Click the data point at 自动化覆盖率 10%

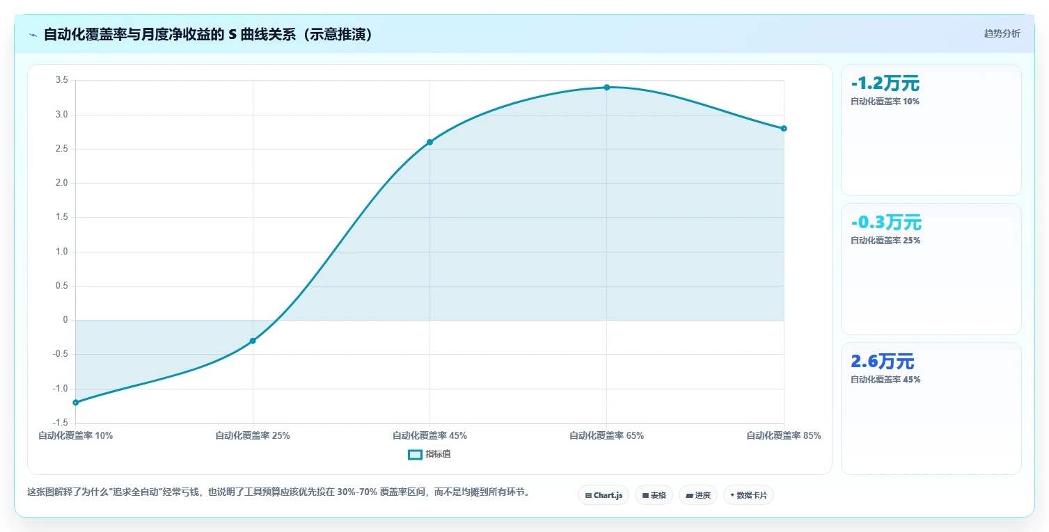click(75, 403)
